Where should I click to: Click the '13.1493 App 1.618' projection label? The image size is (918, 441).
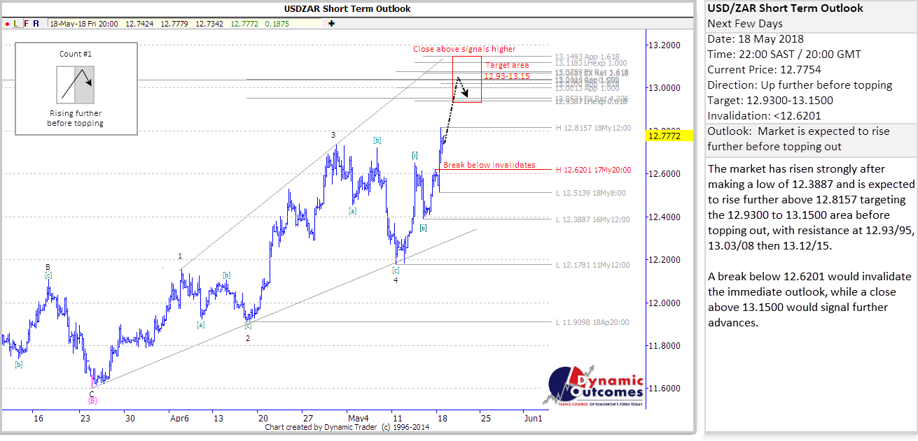[x=587, y=57]
